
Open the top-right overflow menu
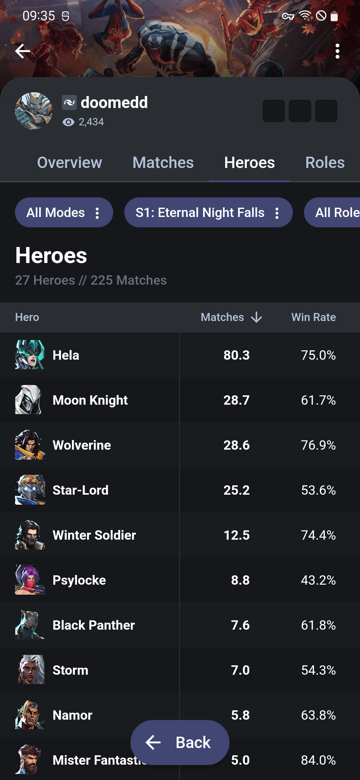click(x=338, y=51)
